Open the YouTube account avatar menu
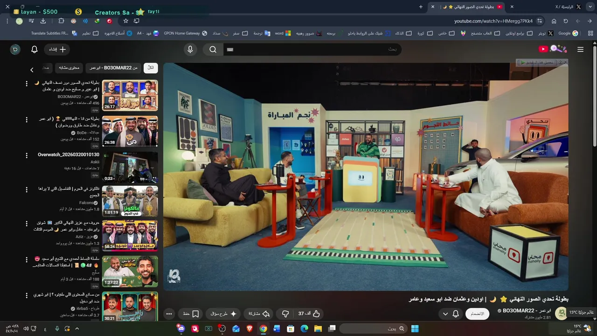Screen dimensions: 597x336 click(x=15, y=49)
